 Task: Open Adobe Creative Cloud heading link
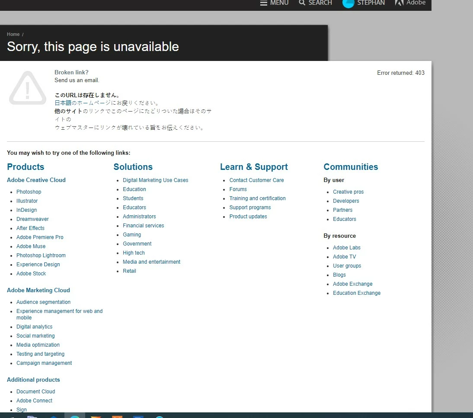click(x=36, y=180)
